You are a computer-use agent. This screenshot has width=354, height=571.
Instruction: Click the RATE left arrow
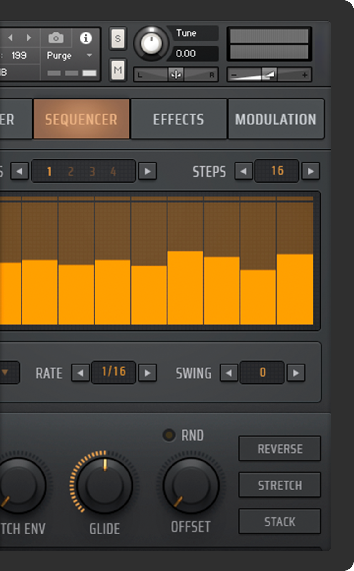[80, 373]
